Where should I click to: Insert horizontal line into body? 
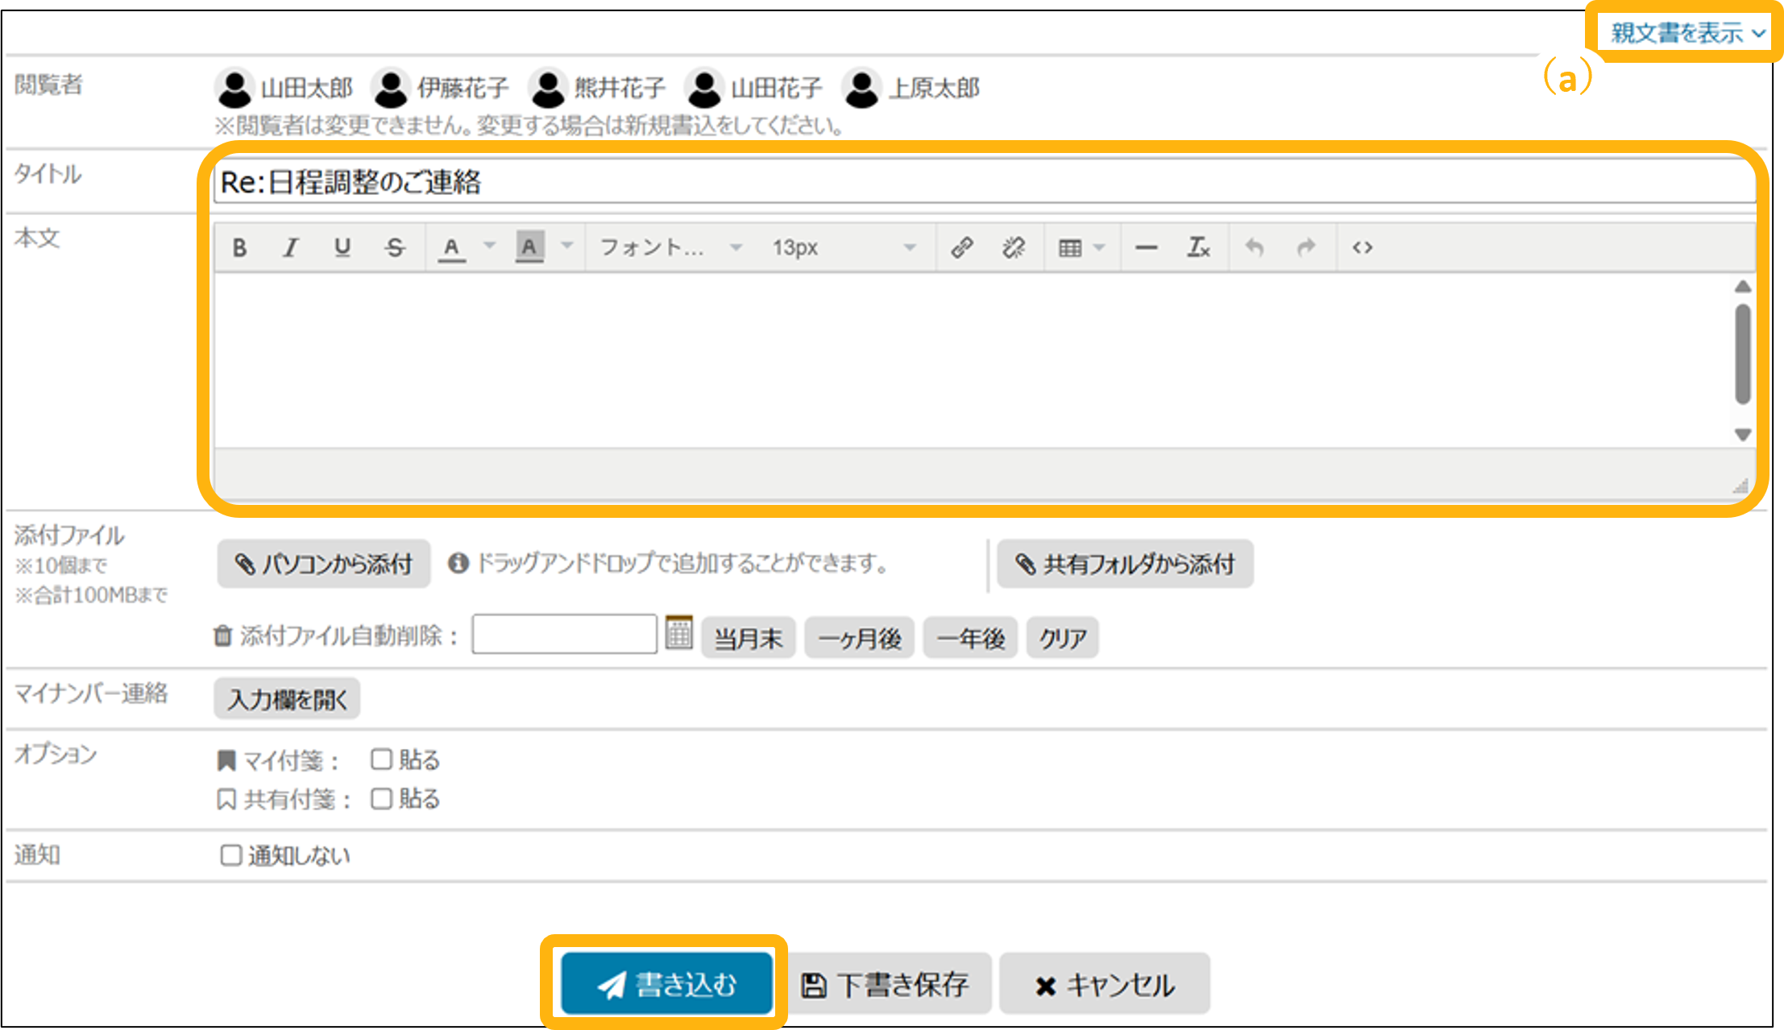coord(1146,247)
